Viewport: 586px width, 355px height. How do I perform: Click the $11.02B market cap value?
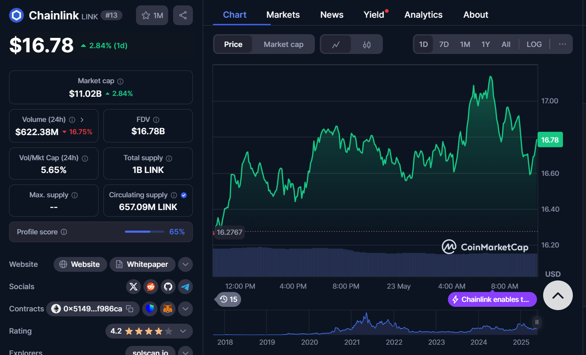[x=85, y=94]
